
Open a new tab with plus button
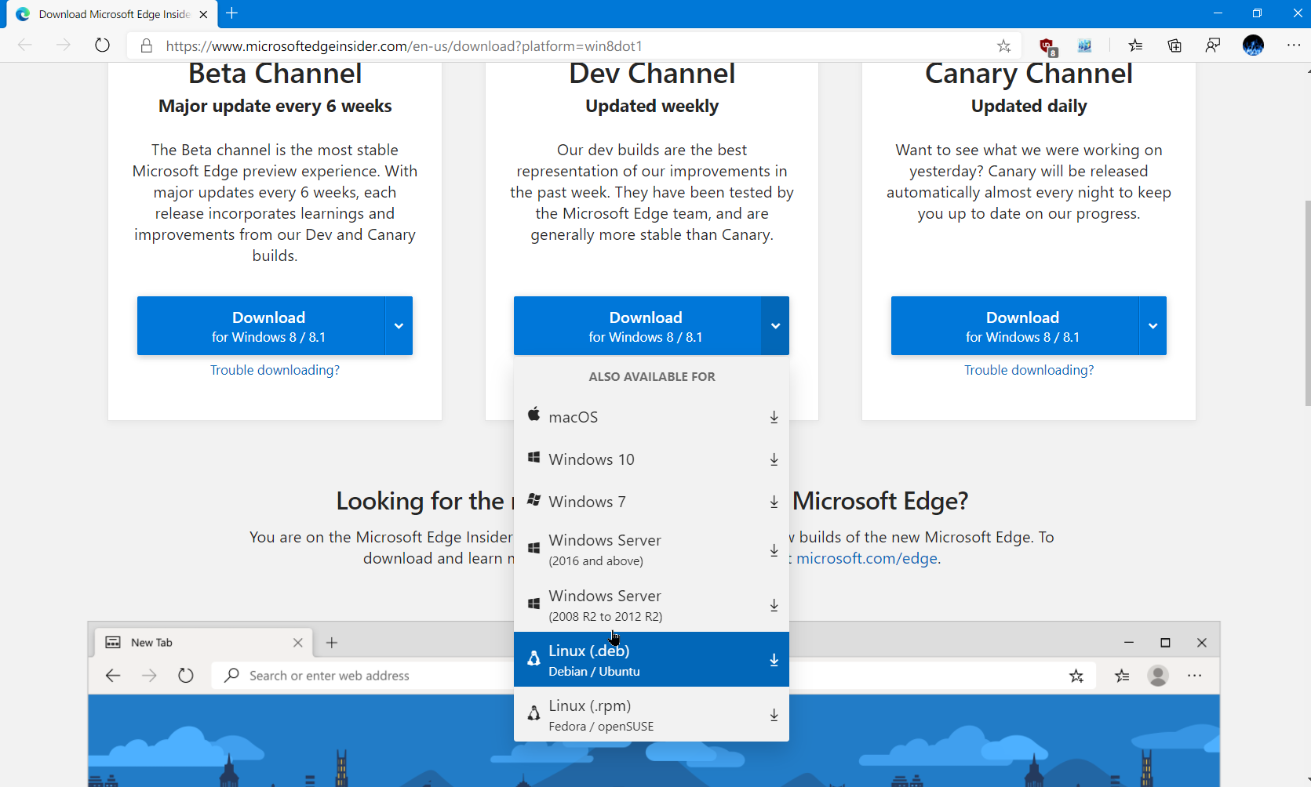click(232, 13)
